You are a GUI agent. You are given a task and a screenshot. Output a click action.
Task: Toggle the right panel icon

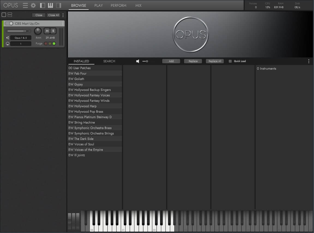pyautogui.click(x=58, y=5)
